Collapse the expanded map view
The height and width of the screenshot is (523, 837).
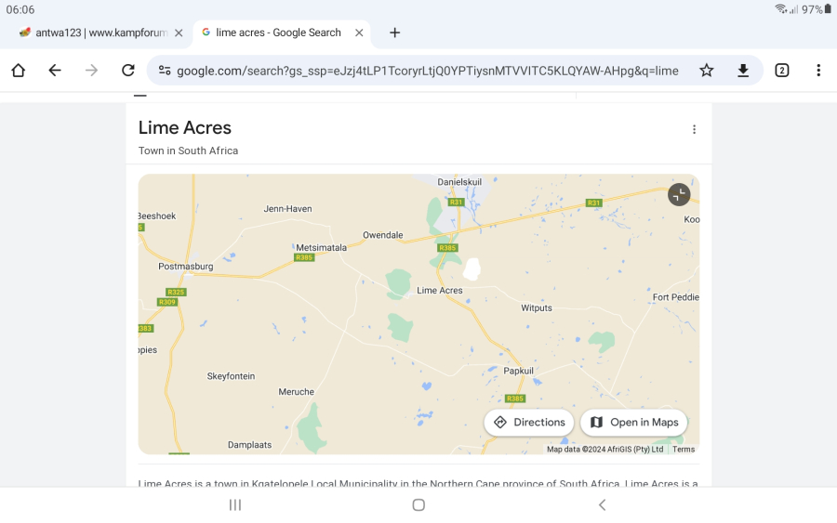(679, 194)
